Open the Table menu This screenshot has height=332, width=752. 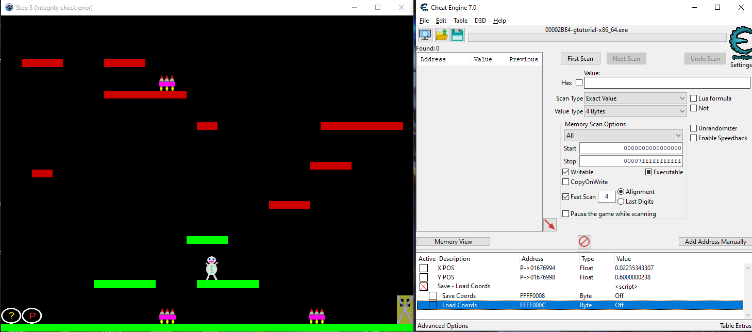click(460, 21)
